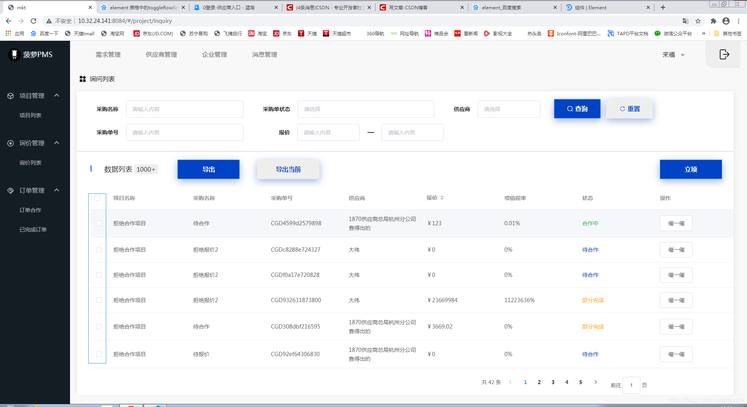
Task: Open the 其他书签 bookmarks folder
Action: tap(728, 33)
